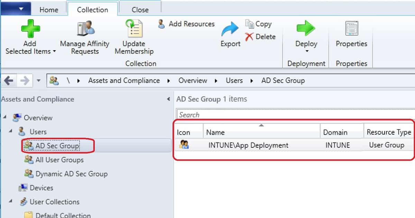Screen dimensions: 415x218
Task: Collapse the Assets and Compliance pane
Action: [x=168, y=99]
